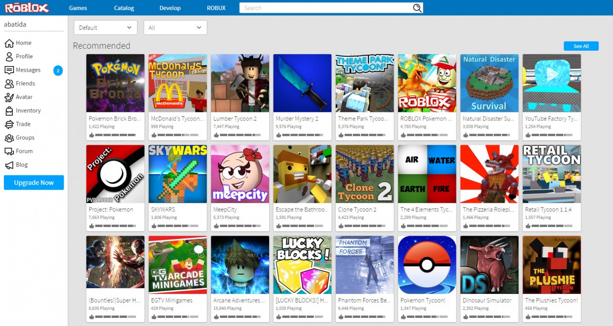
Task: Open the ROBUX menu
Action: 216,8
